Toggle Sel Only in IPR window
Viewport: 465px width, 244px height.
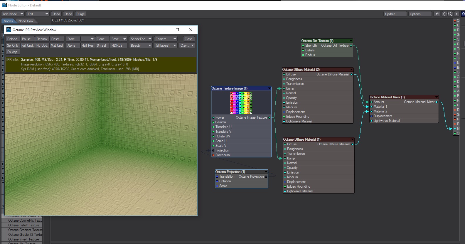pyautogui.click(x=13, y=46)
